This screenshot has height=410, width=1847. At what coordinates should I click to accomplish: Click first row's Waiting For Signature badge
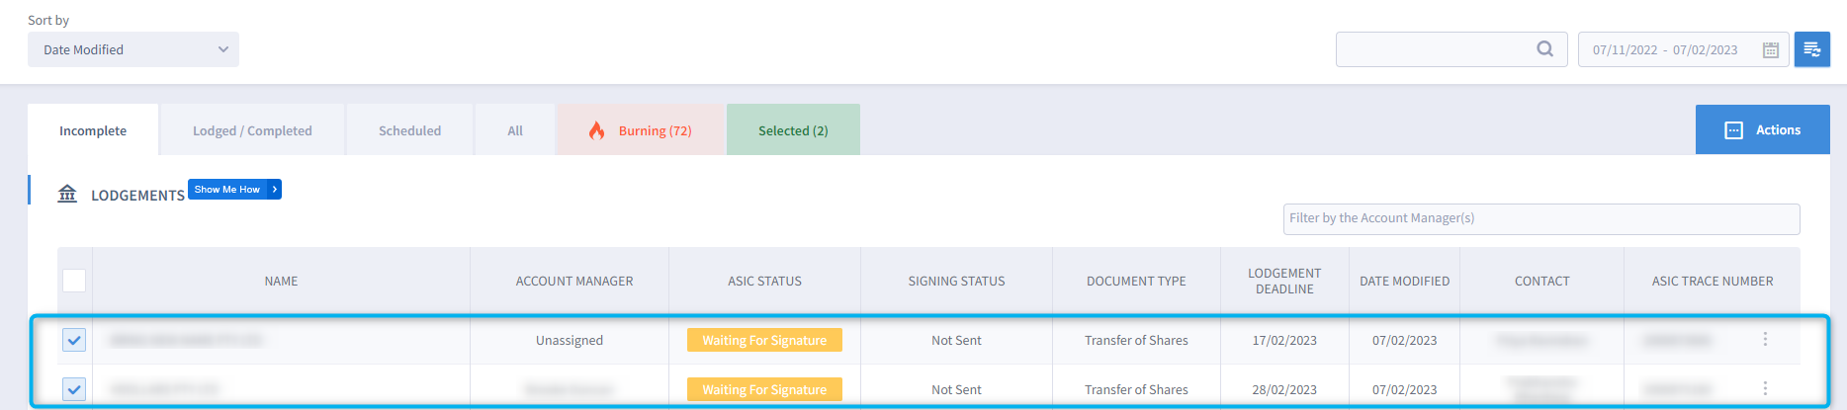[764, 340]
